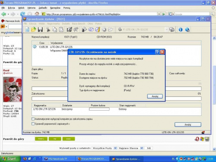Select the LITE-ON LTR-32123S log entry

[x=61, y=47]
